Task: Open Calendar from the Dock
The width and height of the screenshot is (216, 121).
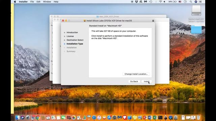Action: click(x=48, y=118)
